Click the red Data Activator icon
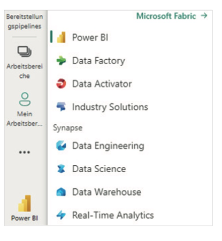Image resolution: width=222 pixels, height=241 pixels. coord(61,84)
